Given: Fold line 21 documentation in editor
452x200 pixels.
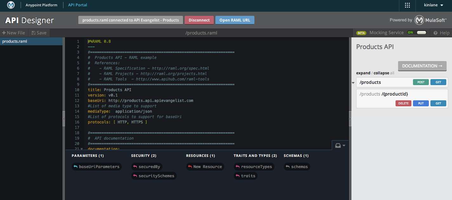Looking at the screenshot, I should click(82, 148).
